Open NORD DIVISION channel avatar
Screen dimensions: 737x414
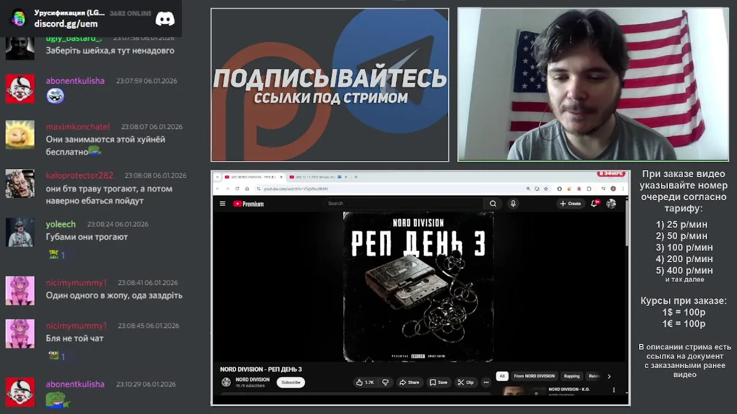point(226,382)
